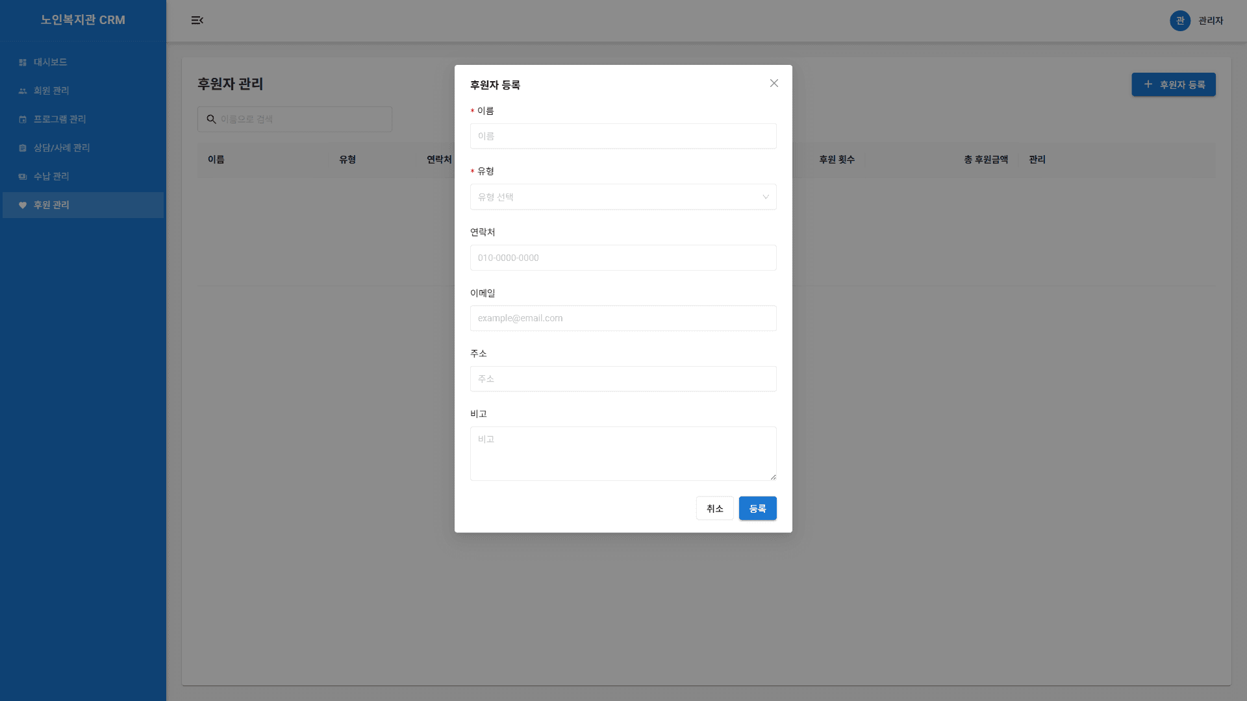The width and height of the screenshot is (1247, 701).
Task: Click the 비고 notes textarea
Action: [x=623, y=453]
